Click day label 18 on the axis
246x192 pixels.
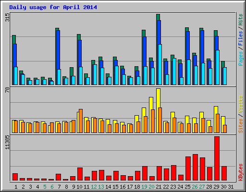click(137, 187)
